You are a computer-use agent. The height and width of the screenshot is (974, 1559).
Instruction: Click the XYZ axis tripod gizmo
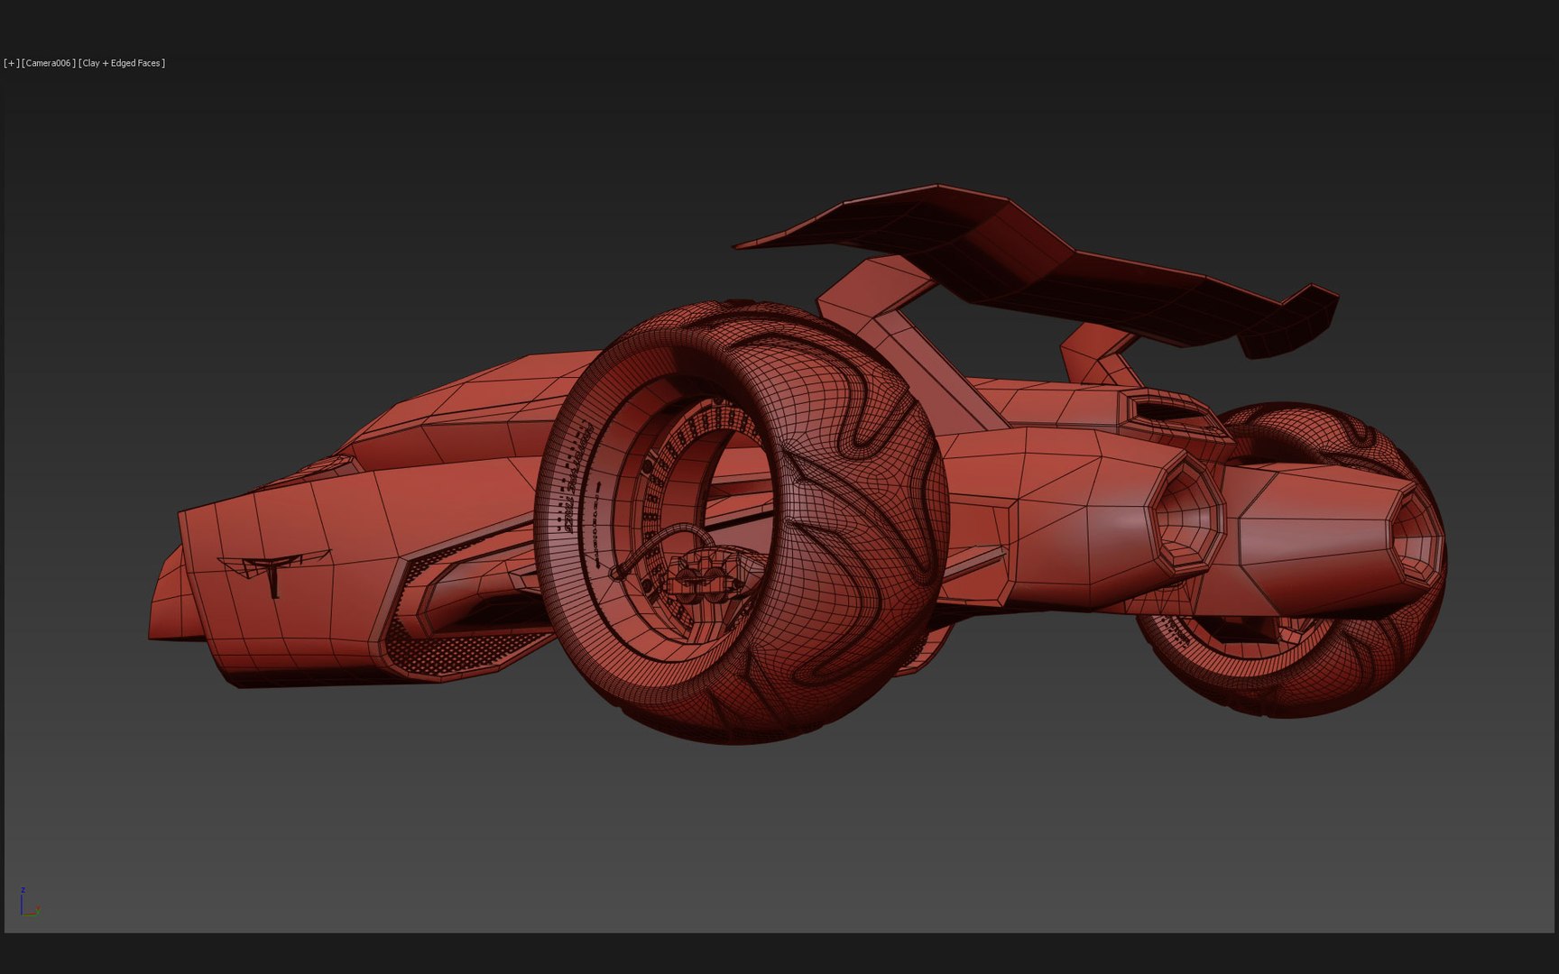tap(29, 902)
